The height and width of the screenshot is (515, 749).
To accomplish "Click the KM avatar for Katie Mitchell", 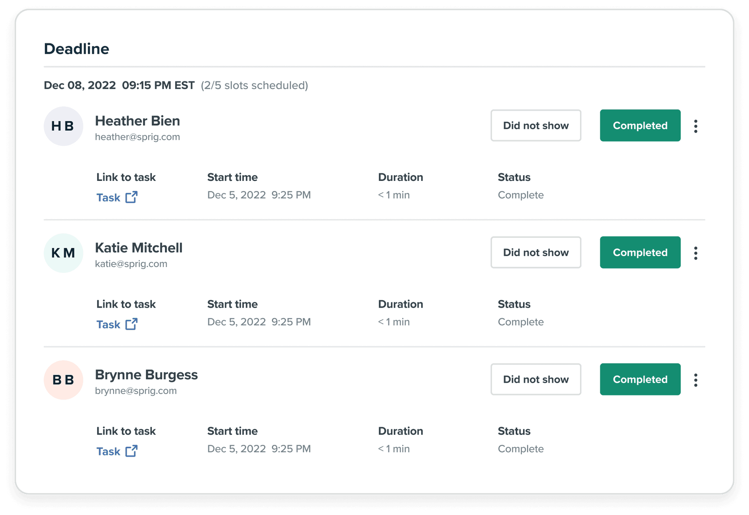I will (x=63, y=253).
